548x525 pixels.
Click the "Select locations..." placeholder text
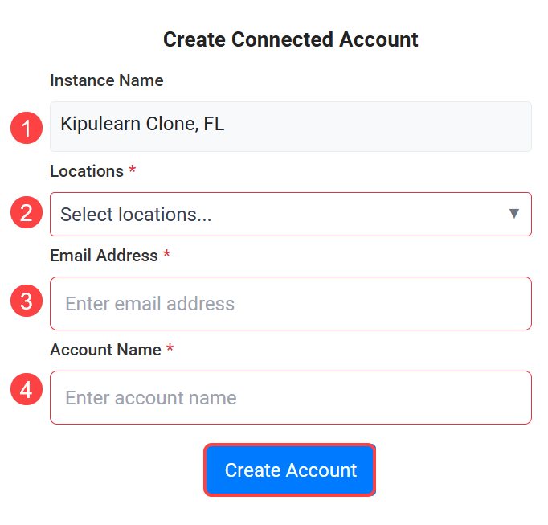pos(136,215)
